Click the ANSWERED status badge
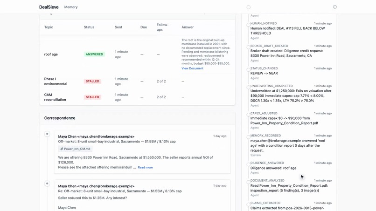376x211 pixels. click(94, 54)
